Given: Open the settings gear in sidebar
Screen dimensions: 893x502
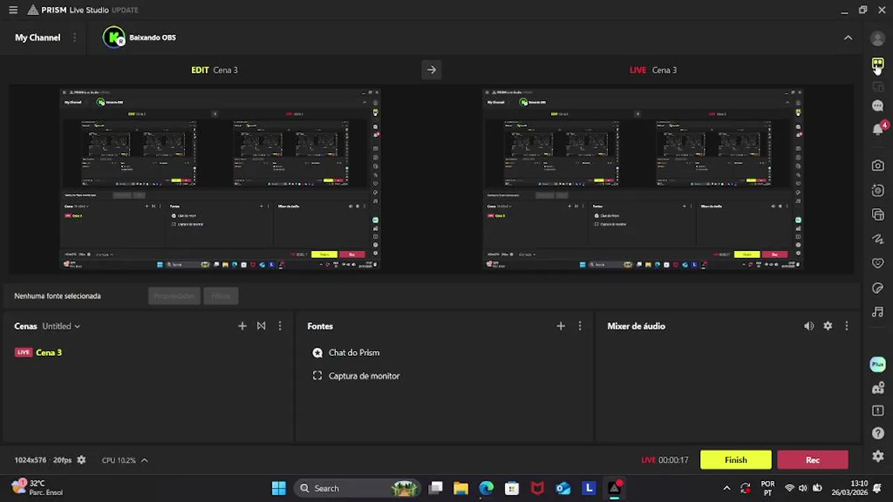Looking at the screenshot, I should click(x=878, y=456).
